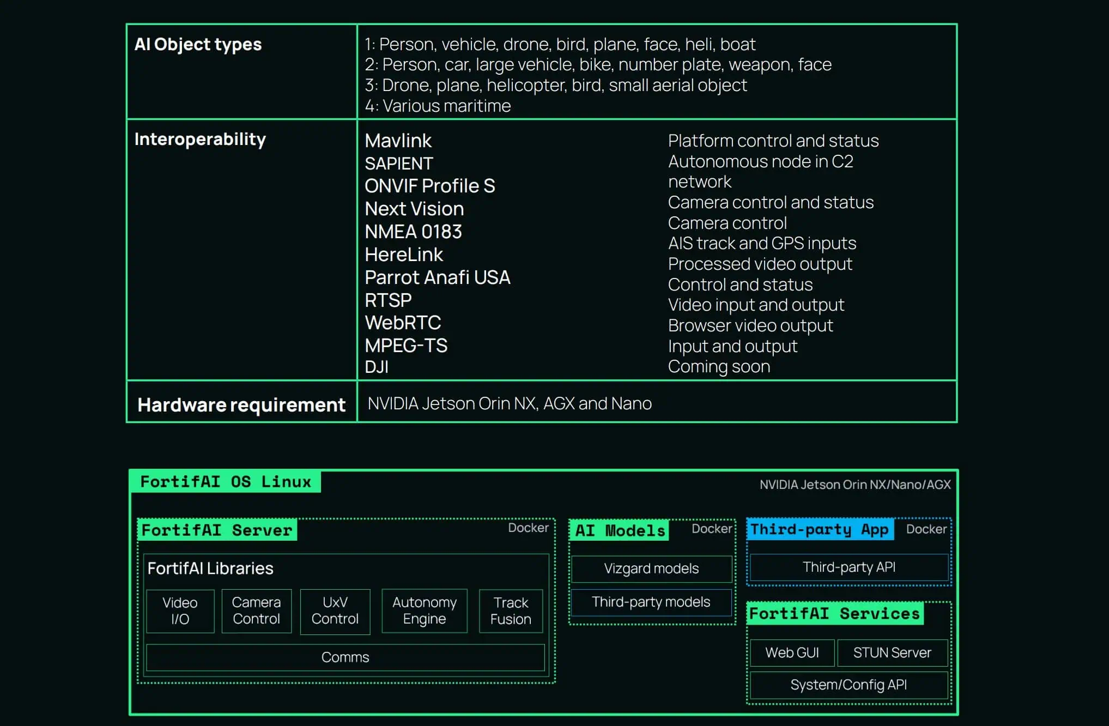Select the 'Vizgard models' box
This screenshot has width=1109, height=726.
click(x=651, y=568)
